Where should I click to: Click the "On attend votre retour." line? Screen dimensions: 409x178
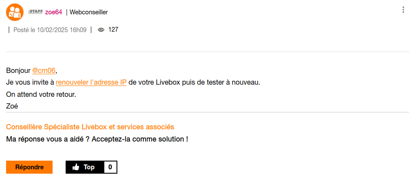point(41,94)
